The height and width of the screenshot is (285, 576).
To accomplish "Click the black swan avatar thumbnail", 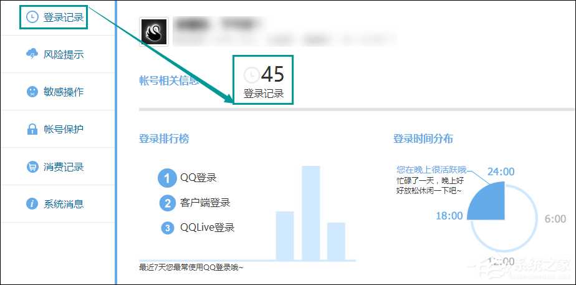I will coord(155,32).
